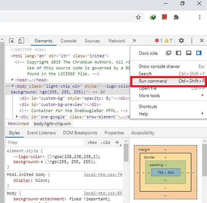
Task: Expand the head element node
Action: click(x=13, y=80)
